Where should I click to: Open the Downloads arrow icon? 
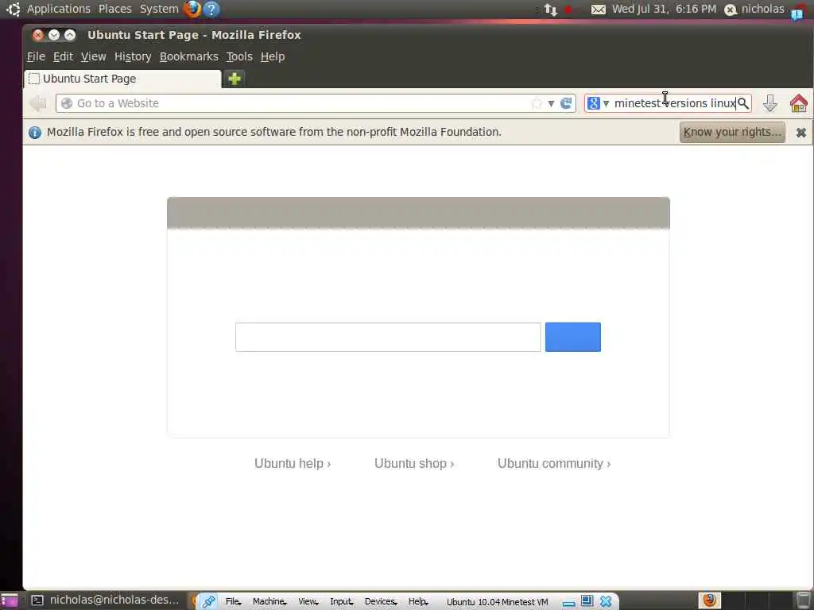(x=769, y=103)
